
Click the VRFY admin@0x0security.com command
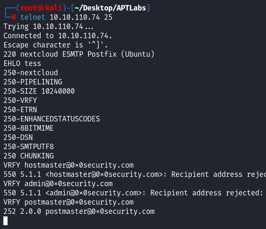[58, 184]
